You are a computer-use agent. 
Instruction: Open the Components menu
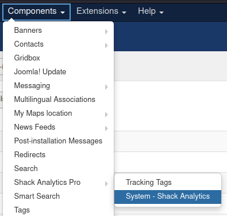(x=36, y=12)
